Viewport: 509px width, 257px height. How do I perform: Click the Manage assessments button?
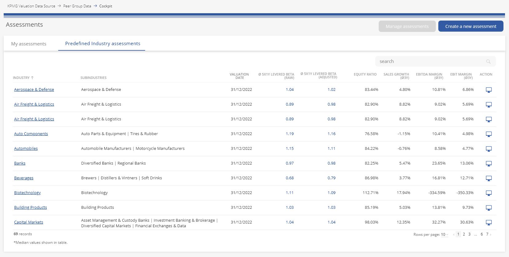407,26
